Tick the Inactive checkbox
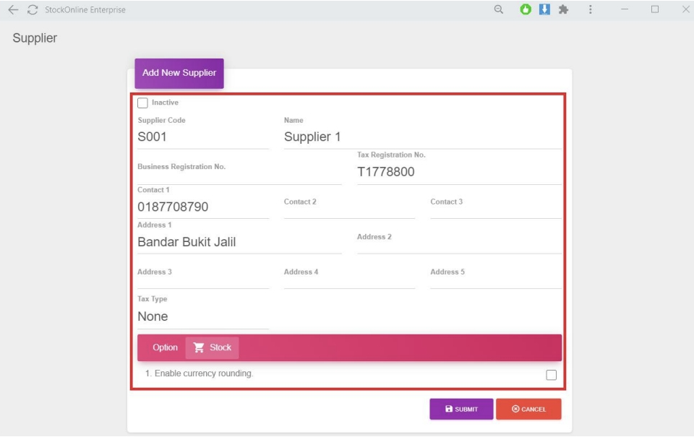694x437 pixels. click(x=143, y=103)
